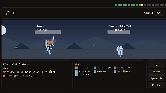The image size is (166, 93).
Task: Resume the paused battle
Action: [x=157, y=72]
